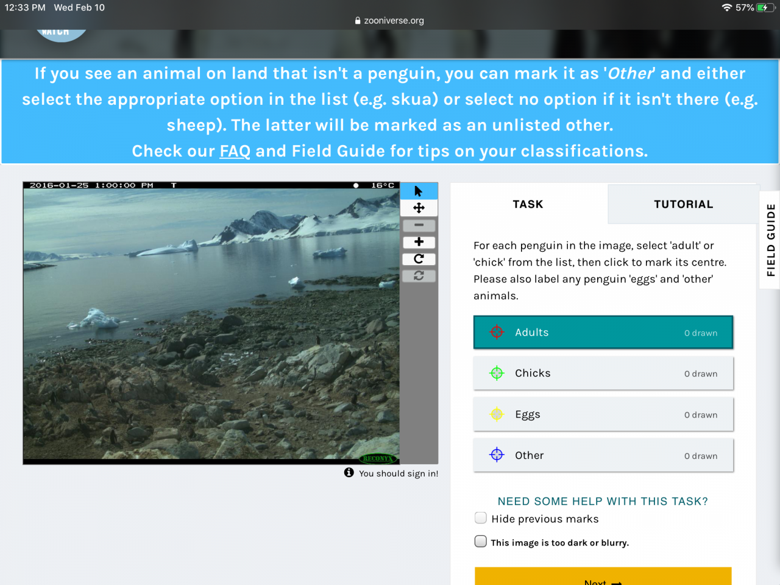Switch to the Task tab
The height and width of the screenshot is (585, 780).
point(528,204)
